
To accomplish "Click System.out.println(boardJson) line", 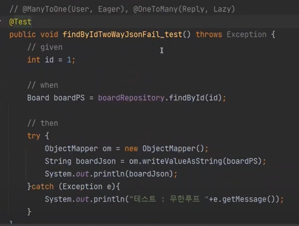I will coord(111,174).
